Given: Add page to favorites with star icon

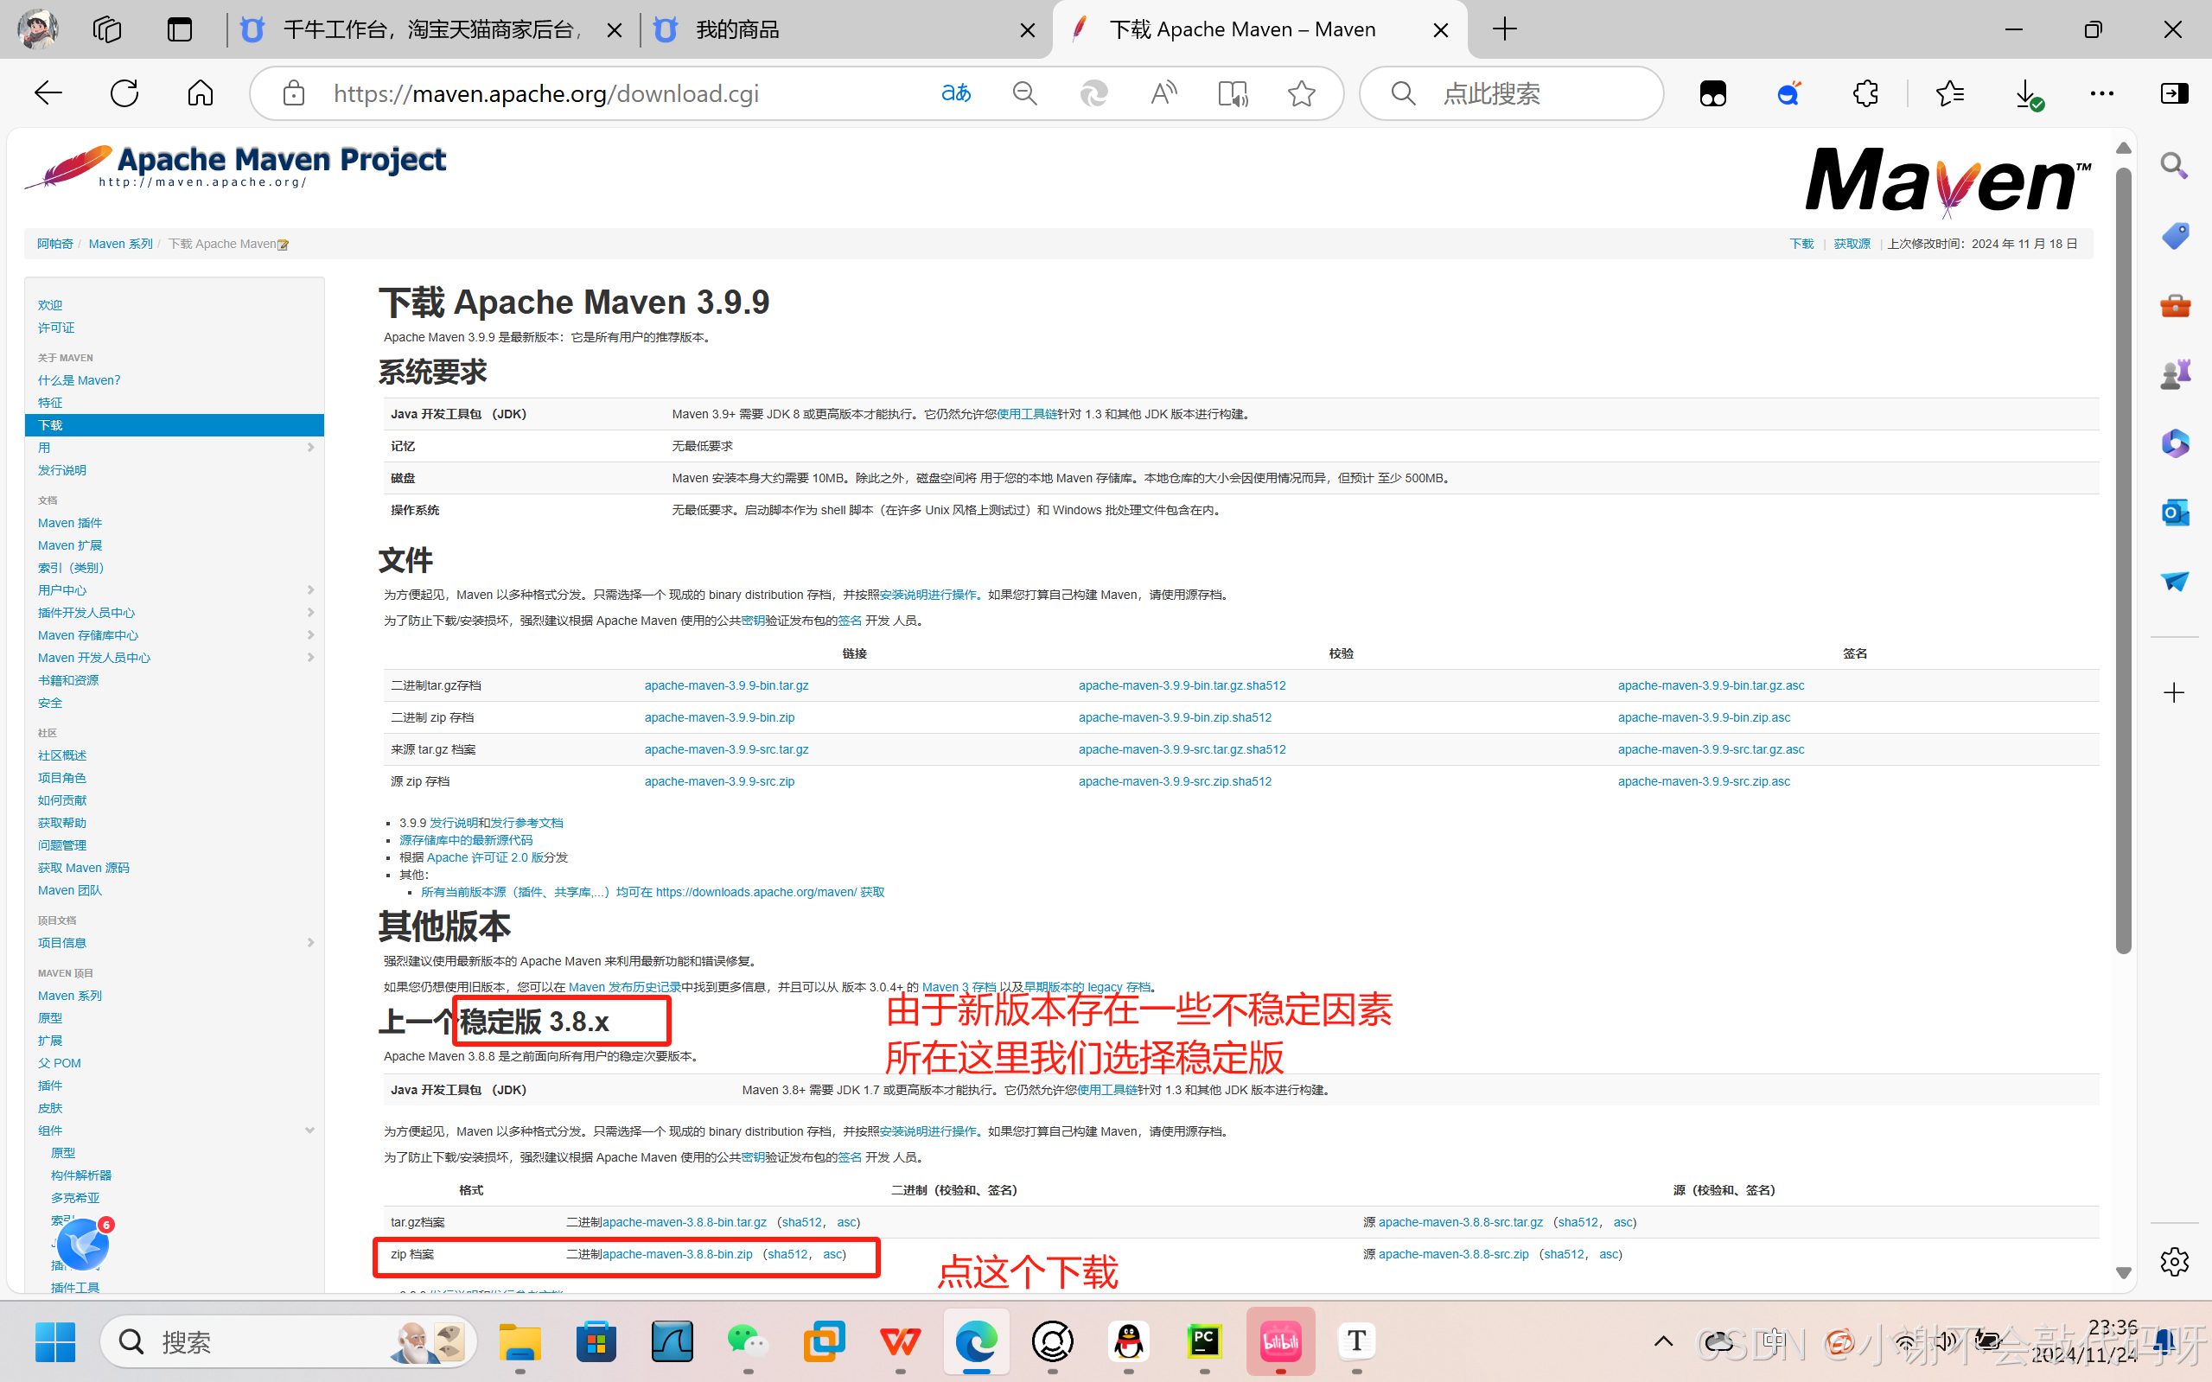Looking at the screenshot, I should [1302, 93].
